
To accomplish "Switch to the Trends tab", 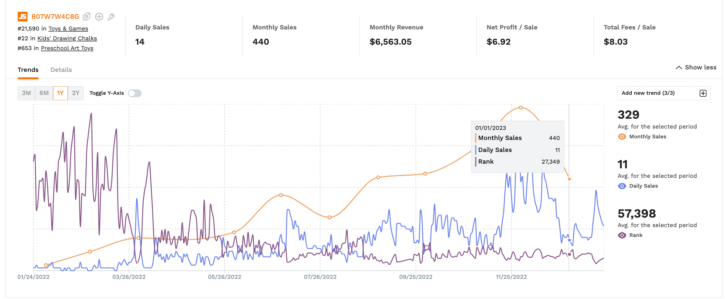I will 28,69.
